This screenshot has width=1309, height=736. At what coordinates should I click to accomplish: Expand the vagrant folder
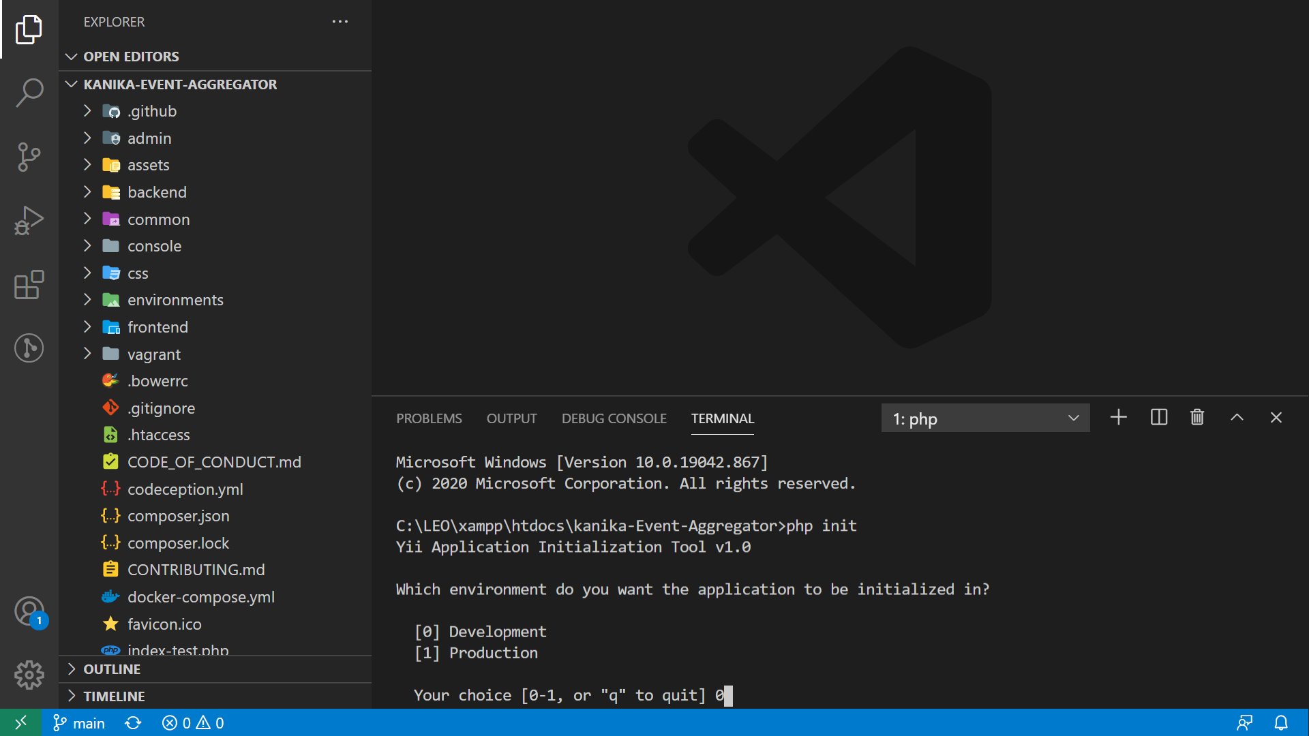click(215, 354)
